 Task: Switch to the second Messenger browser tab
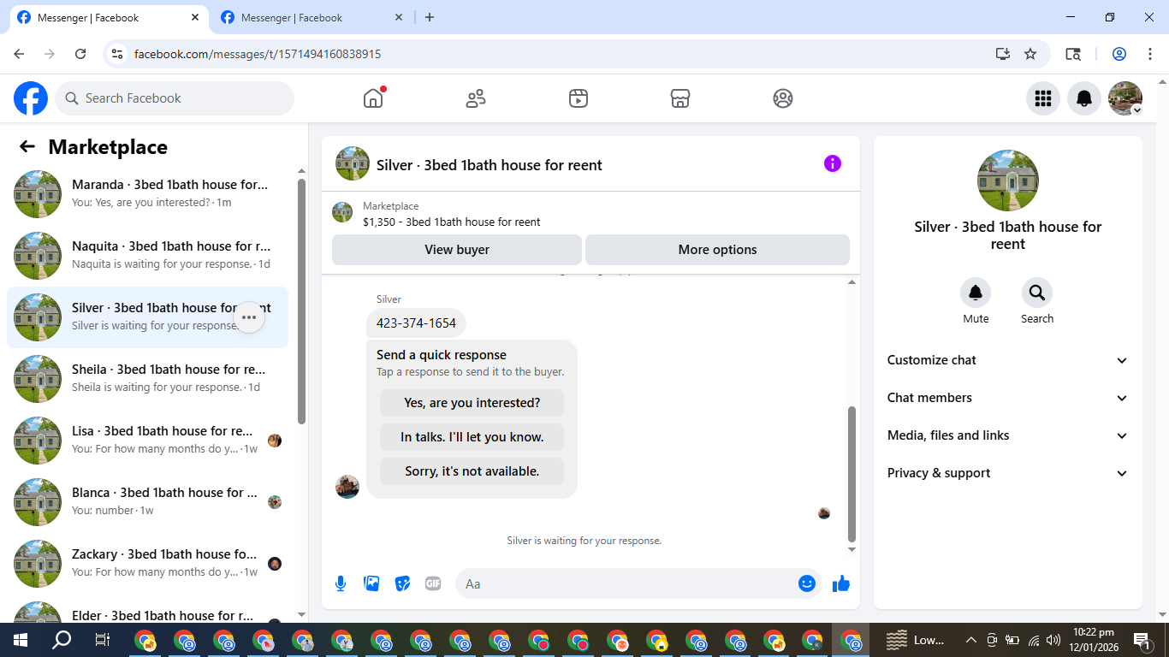(312, 18)
